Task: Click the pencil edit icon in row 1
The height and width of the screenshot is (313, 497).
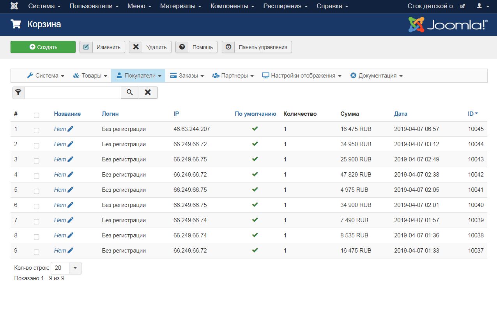Action: (x=70, y=129)
